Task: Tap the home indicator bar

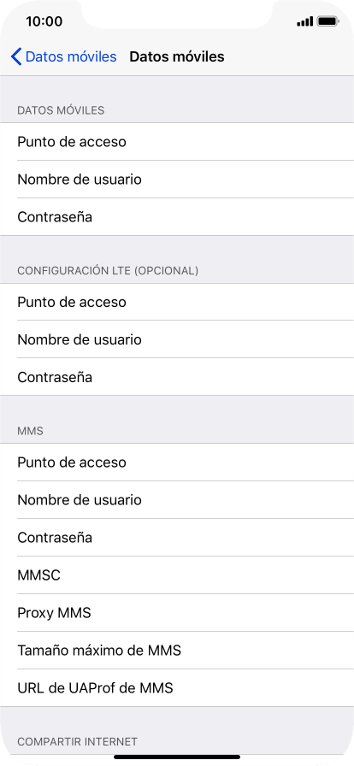Action: pos(177,757)
